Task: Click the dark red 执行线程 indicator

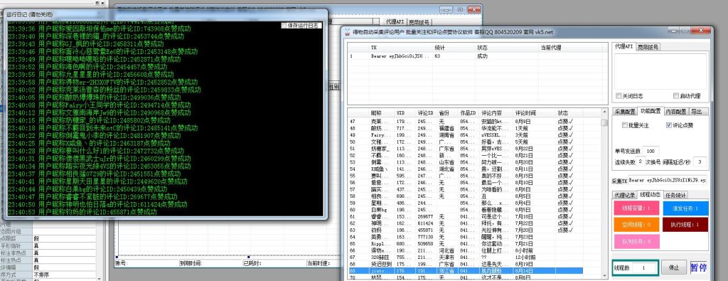Action: tap(685, 225)
